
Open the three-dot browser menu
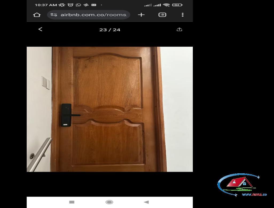(x=183, y=15)
